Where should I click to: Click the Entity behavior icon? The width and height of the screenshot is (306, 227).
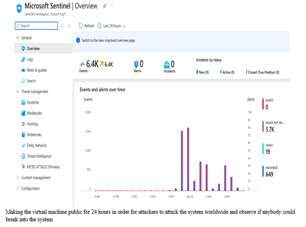click(x=23, y=145)
